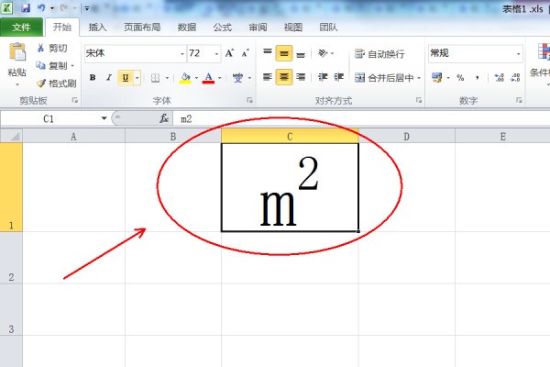Toggle Bold formatting
Image resolution: width=550 pixels, height=367 pixels.
point(93,77)
